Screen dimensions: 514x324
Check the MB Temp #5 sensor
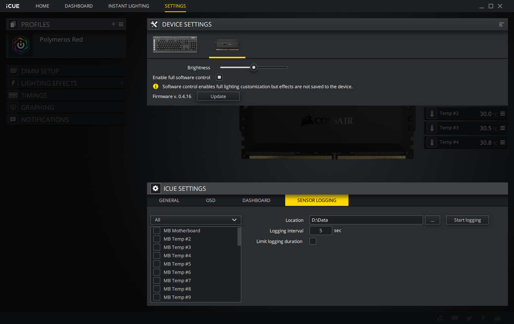point(156,264)
